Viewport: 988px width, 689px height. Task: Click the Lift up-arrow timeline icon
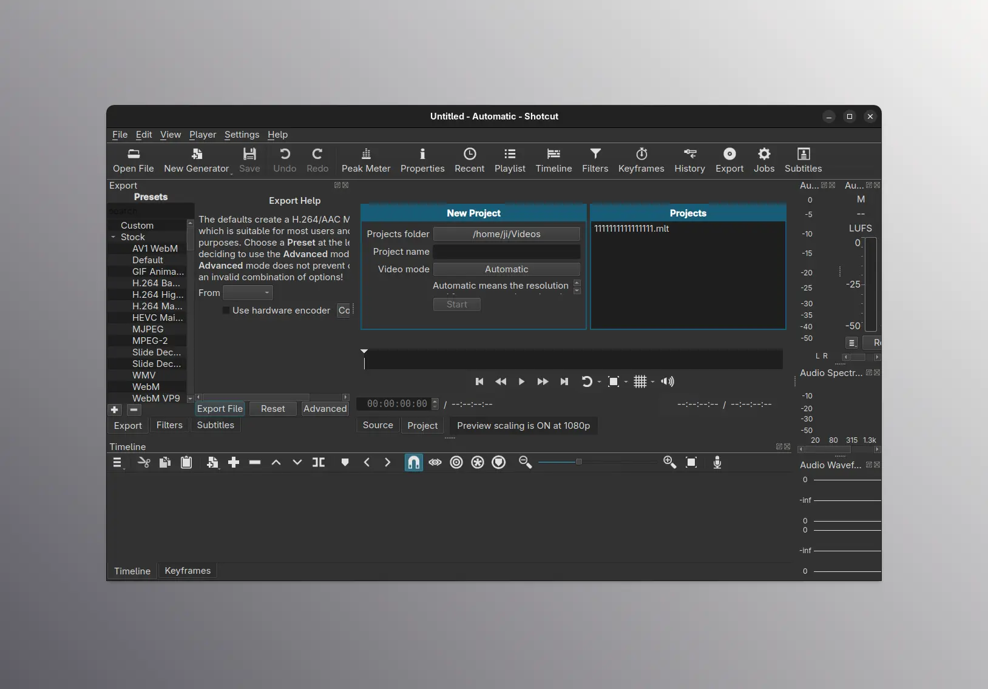276,463
